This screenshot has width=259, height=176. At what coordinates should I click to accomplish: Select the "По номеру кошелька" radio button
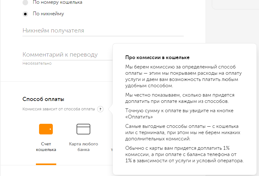25,3
